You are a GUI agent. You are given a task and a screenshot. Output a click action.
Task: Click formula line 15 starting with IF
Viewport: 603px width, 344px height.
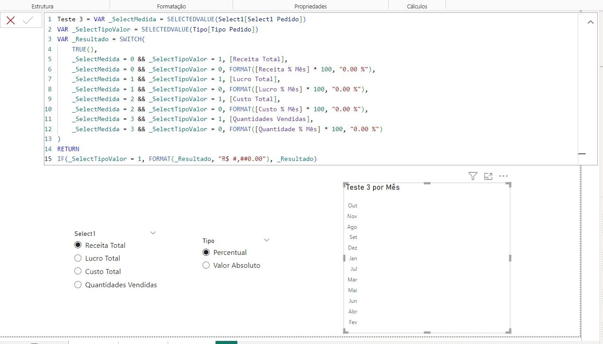[187, 159]
